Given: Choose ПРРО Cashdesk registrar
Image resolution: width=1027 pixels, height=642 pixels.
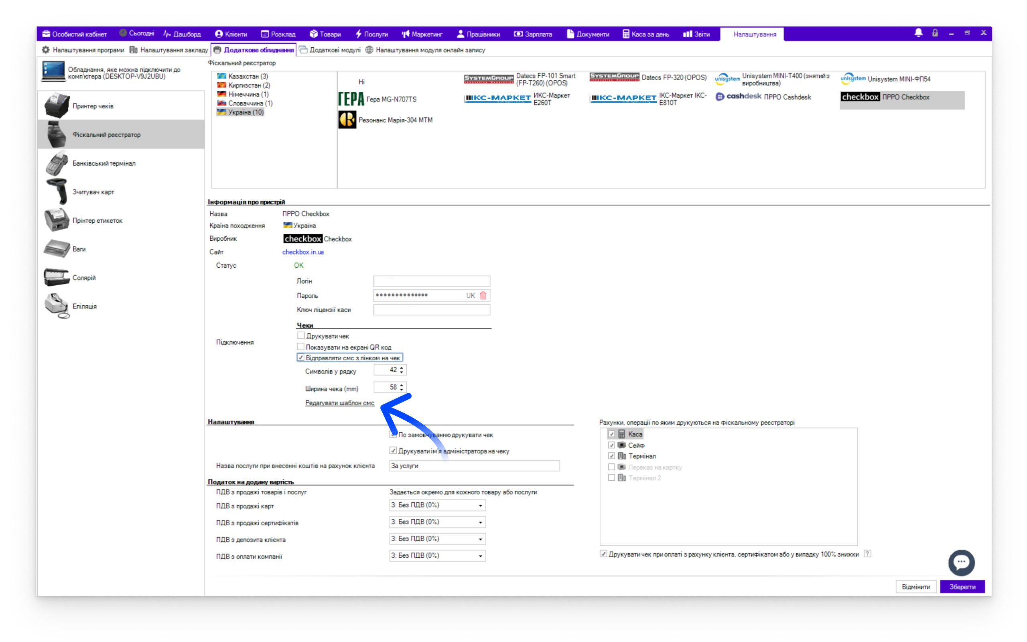Looking at the screenshot, I should [763, 97].
